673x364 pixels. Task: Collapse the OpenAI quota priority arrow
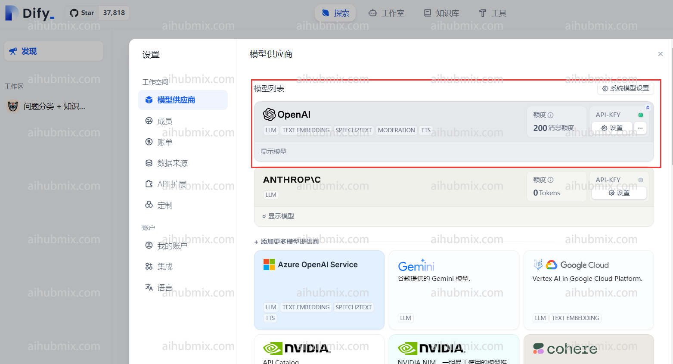click(648, 108)
